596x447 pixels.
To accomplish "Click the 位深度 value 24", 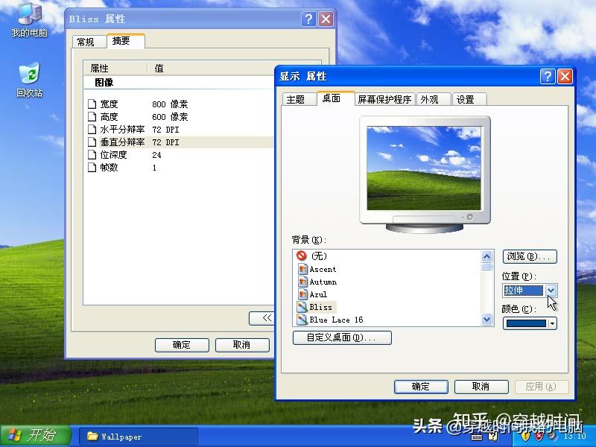I will pyautogui.click(x=156, y=155).
